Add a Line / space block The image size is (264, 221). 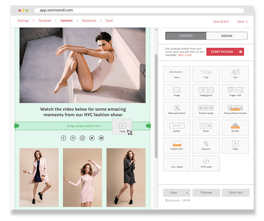(x=177, y=163)
